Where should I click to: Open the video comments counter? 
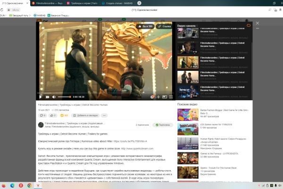click(x=42, y=115)
